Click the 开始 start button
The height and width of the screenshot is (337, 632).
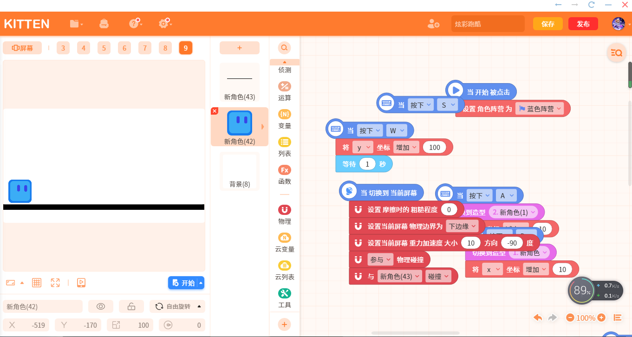click(x=183, y=283)
